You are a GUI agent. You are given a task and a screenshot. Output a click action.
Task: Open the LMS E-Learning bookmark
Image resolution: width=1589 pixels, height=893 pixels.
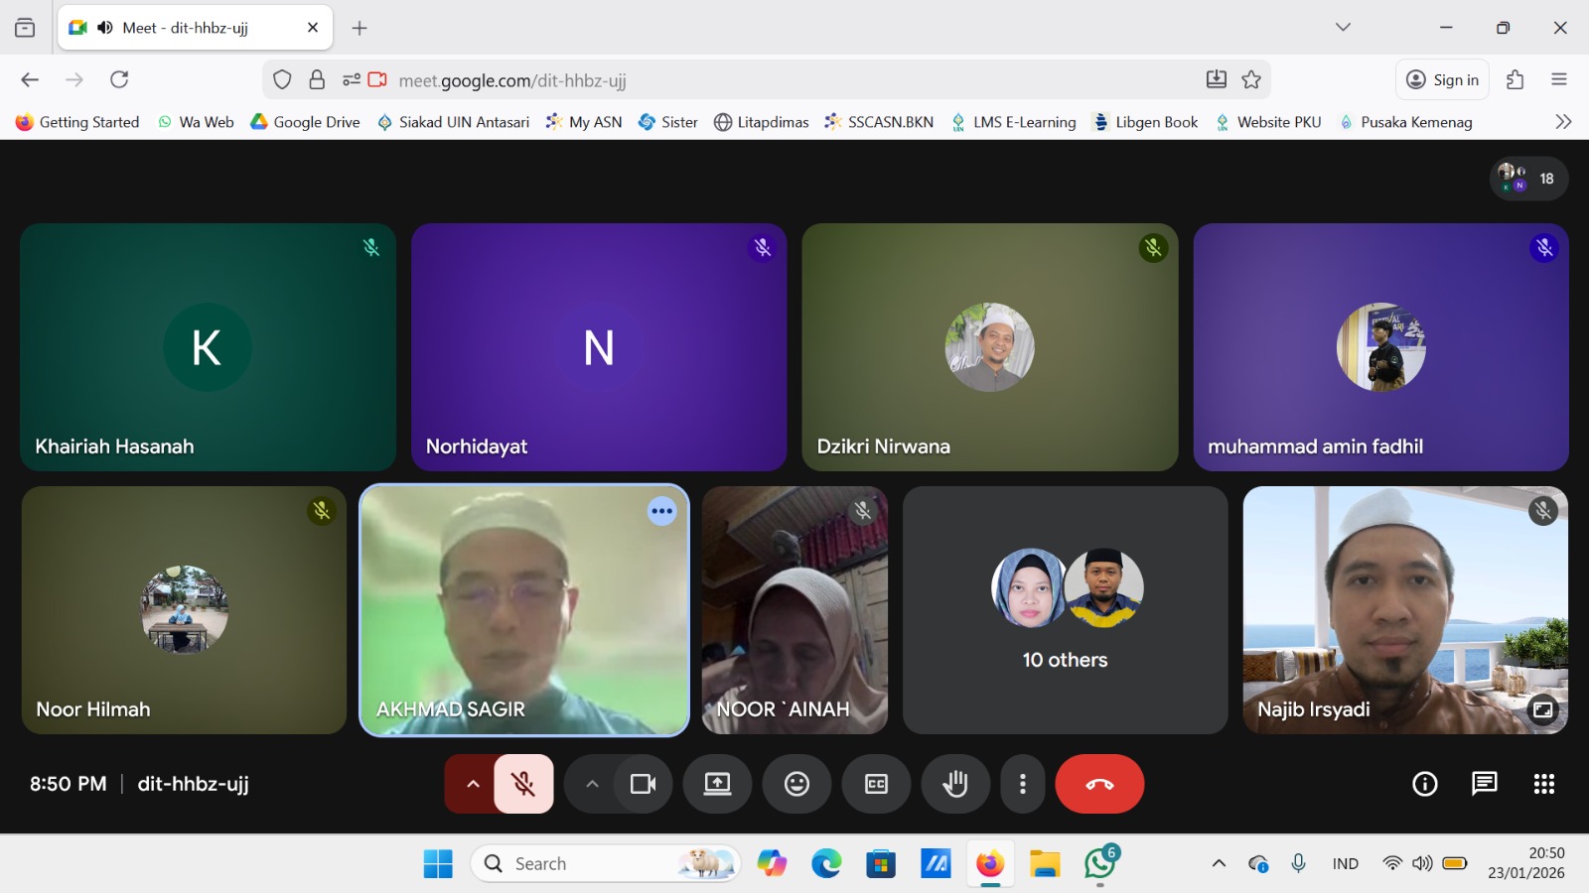(1013, 122)
